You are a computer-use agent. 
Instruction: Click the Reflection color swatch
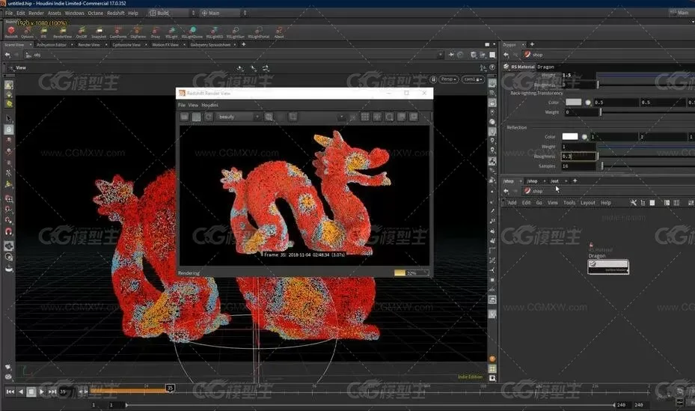(x=570, y=136)
